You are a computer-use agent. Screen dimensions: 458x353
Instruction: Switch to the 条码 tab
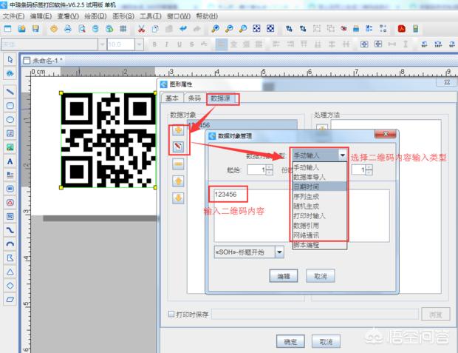[x=194, y=98]
